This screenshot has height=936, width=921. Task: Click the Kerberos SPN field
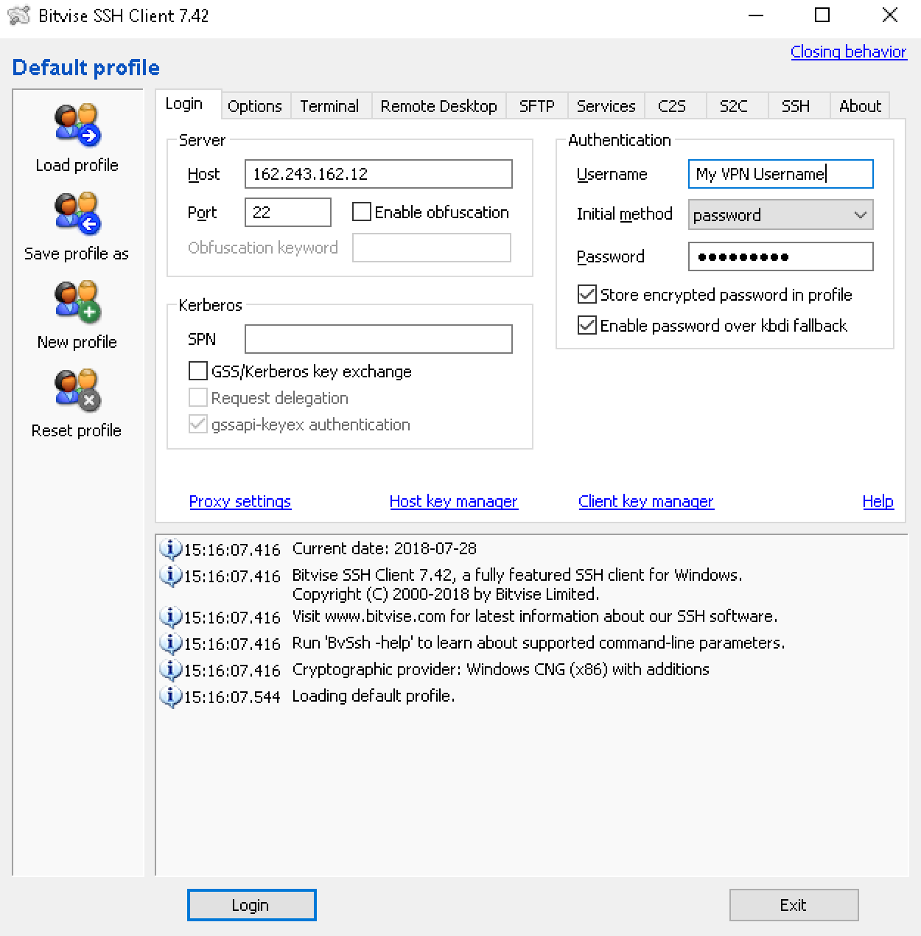point(379,339)
